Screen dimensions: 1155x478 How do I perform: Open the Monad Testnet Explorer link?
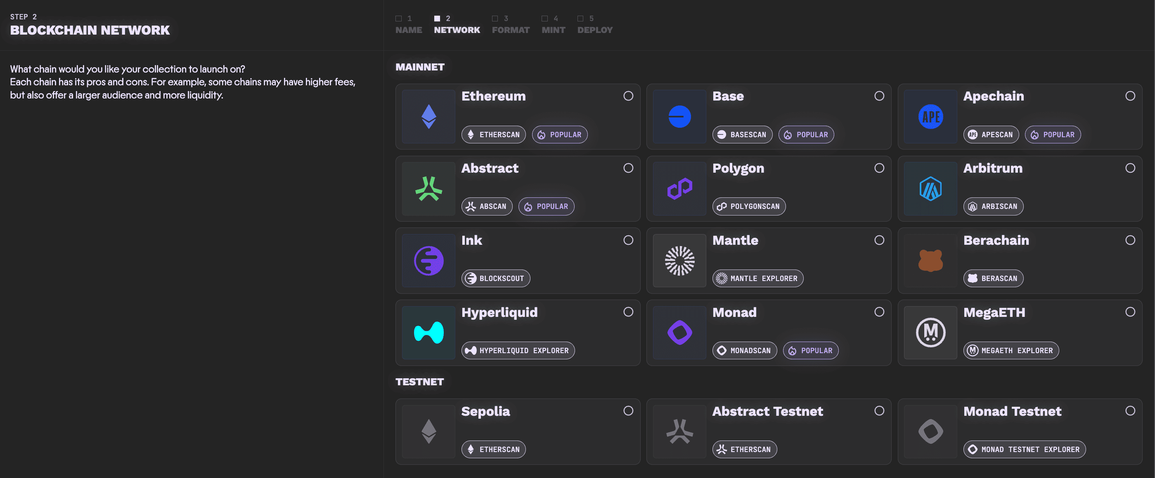(x=1025, y=450)
